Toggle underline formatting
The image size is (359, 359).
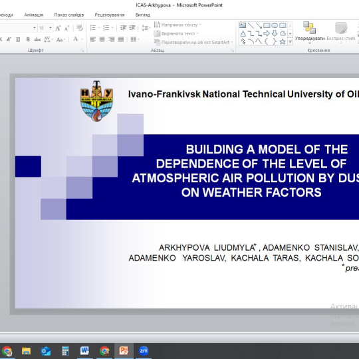18,39
